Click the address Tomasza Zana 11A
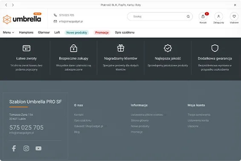 coord(21,115)
